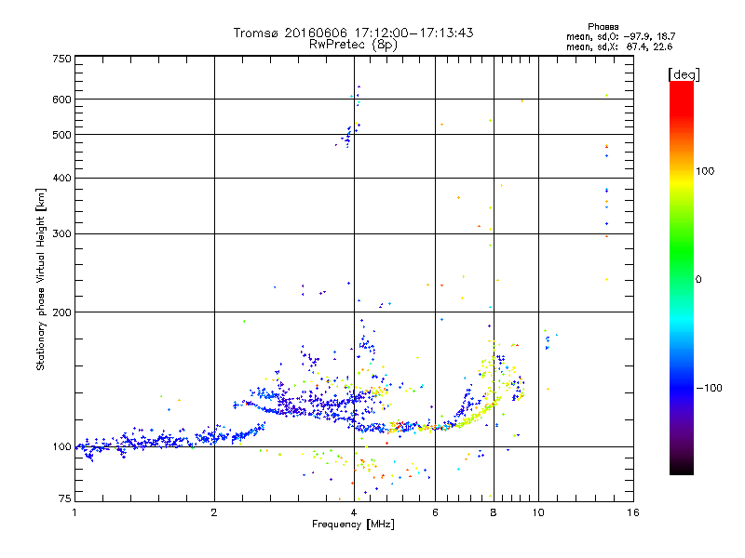Screen dimensions: 745x558
Task: Click the x-axis tick label "8"
Action: pyautogui.click(x=494, y=512)
